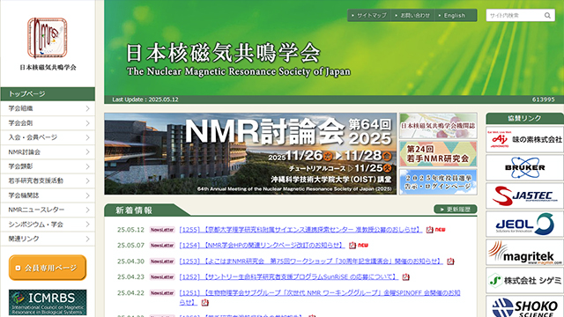
Task: Open サイトマップ in header
Action: pos(369,16)
